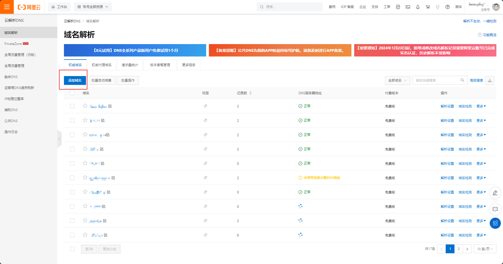Image resolution: width=503 pixels, height=264 pixels.
Task: Check the second domain row checkbox
Action: tap(72, 120)
